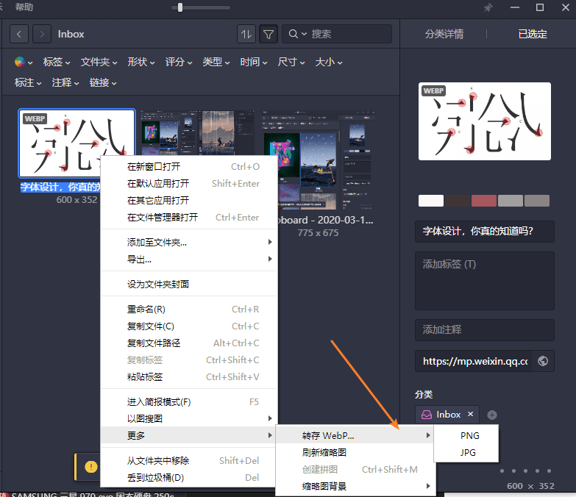Open the 导出 submenu

coord(189,259)
